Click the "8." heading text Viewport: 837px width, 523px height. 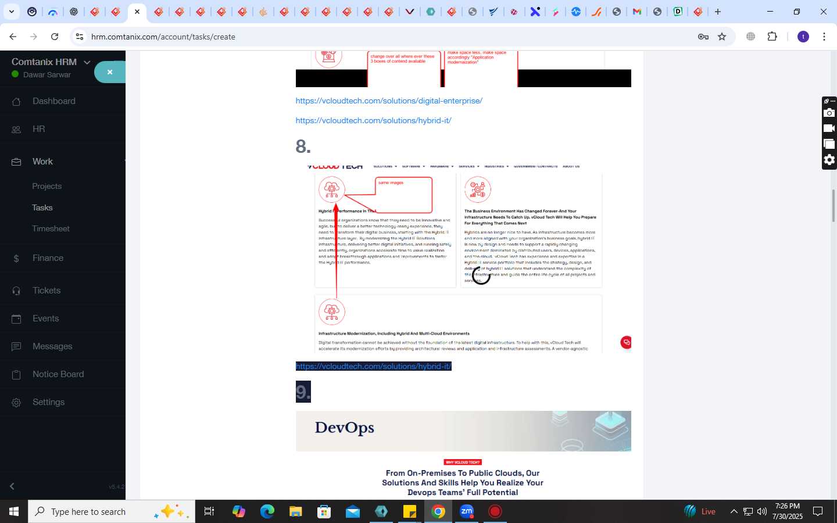[x=303, y=146]
